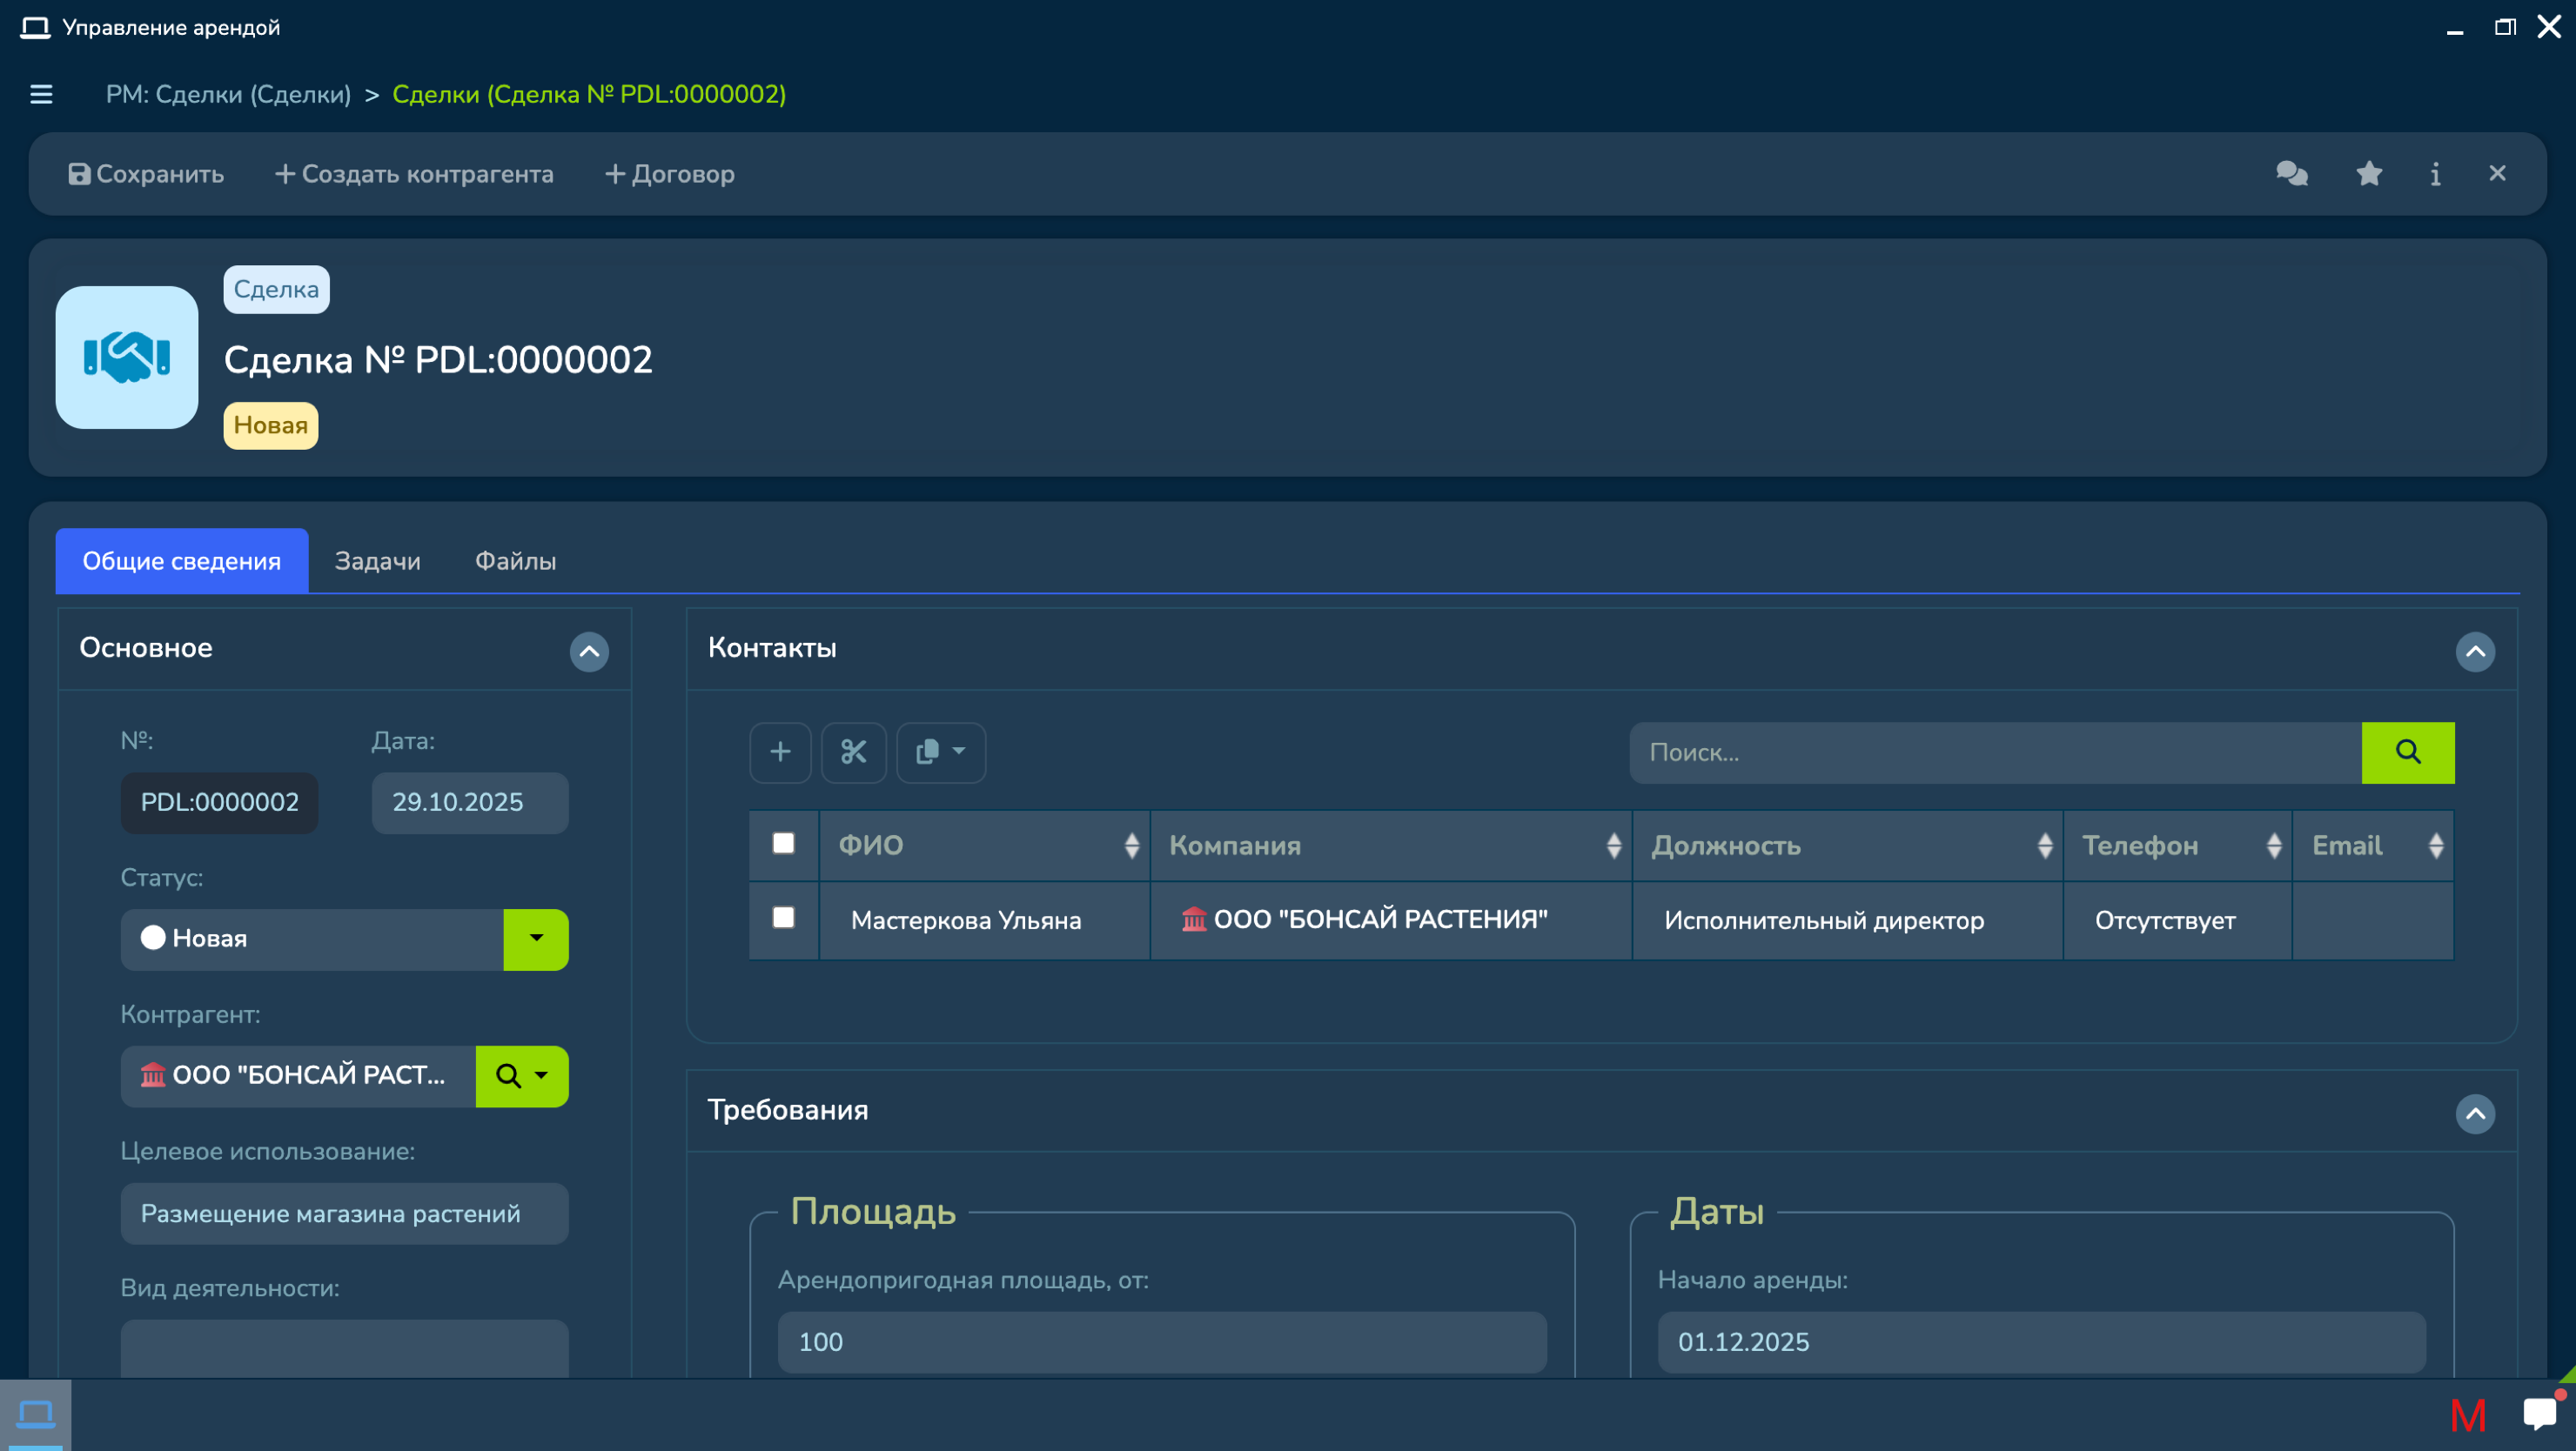Image resolution: width=2576 pixels, height=1451 pixels.
Task: Click the plus icon to add contact
Action: [780, 752]
